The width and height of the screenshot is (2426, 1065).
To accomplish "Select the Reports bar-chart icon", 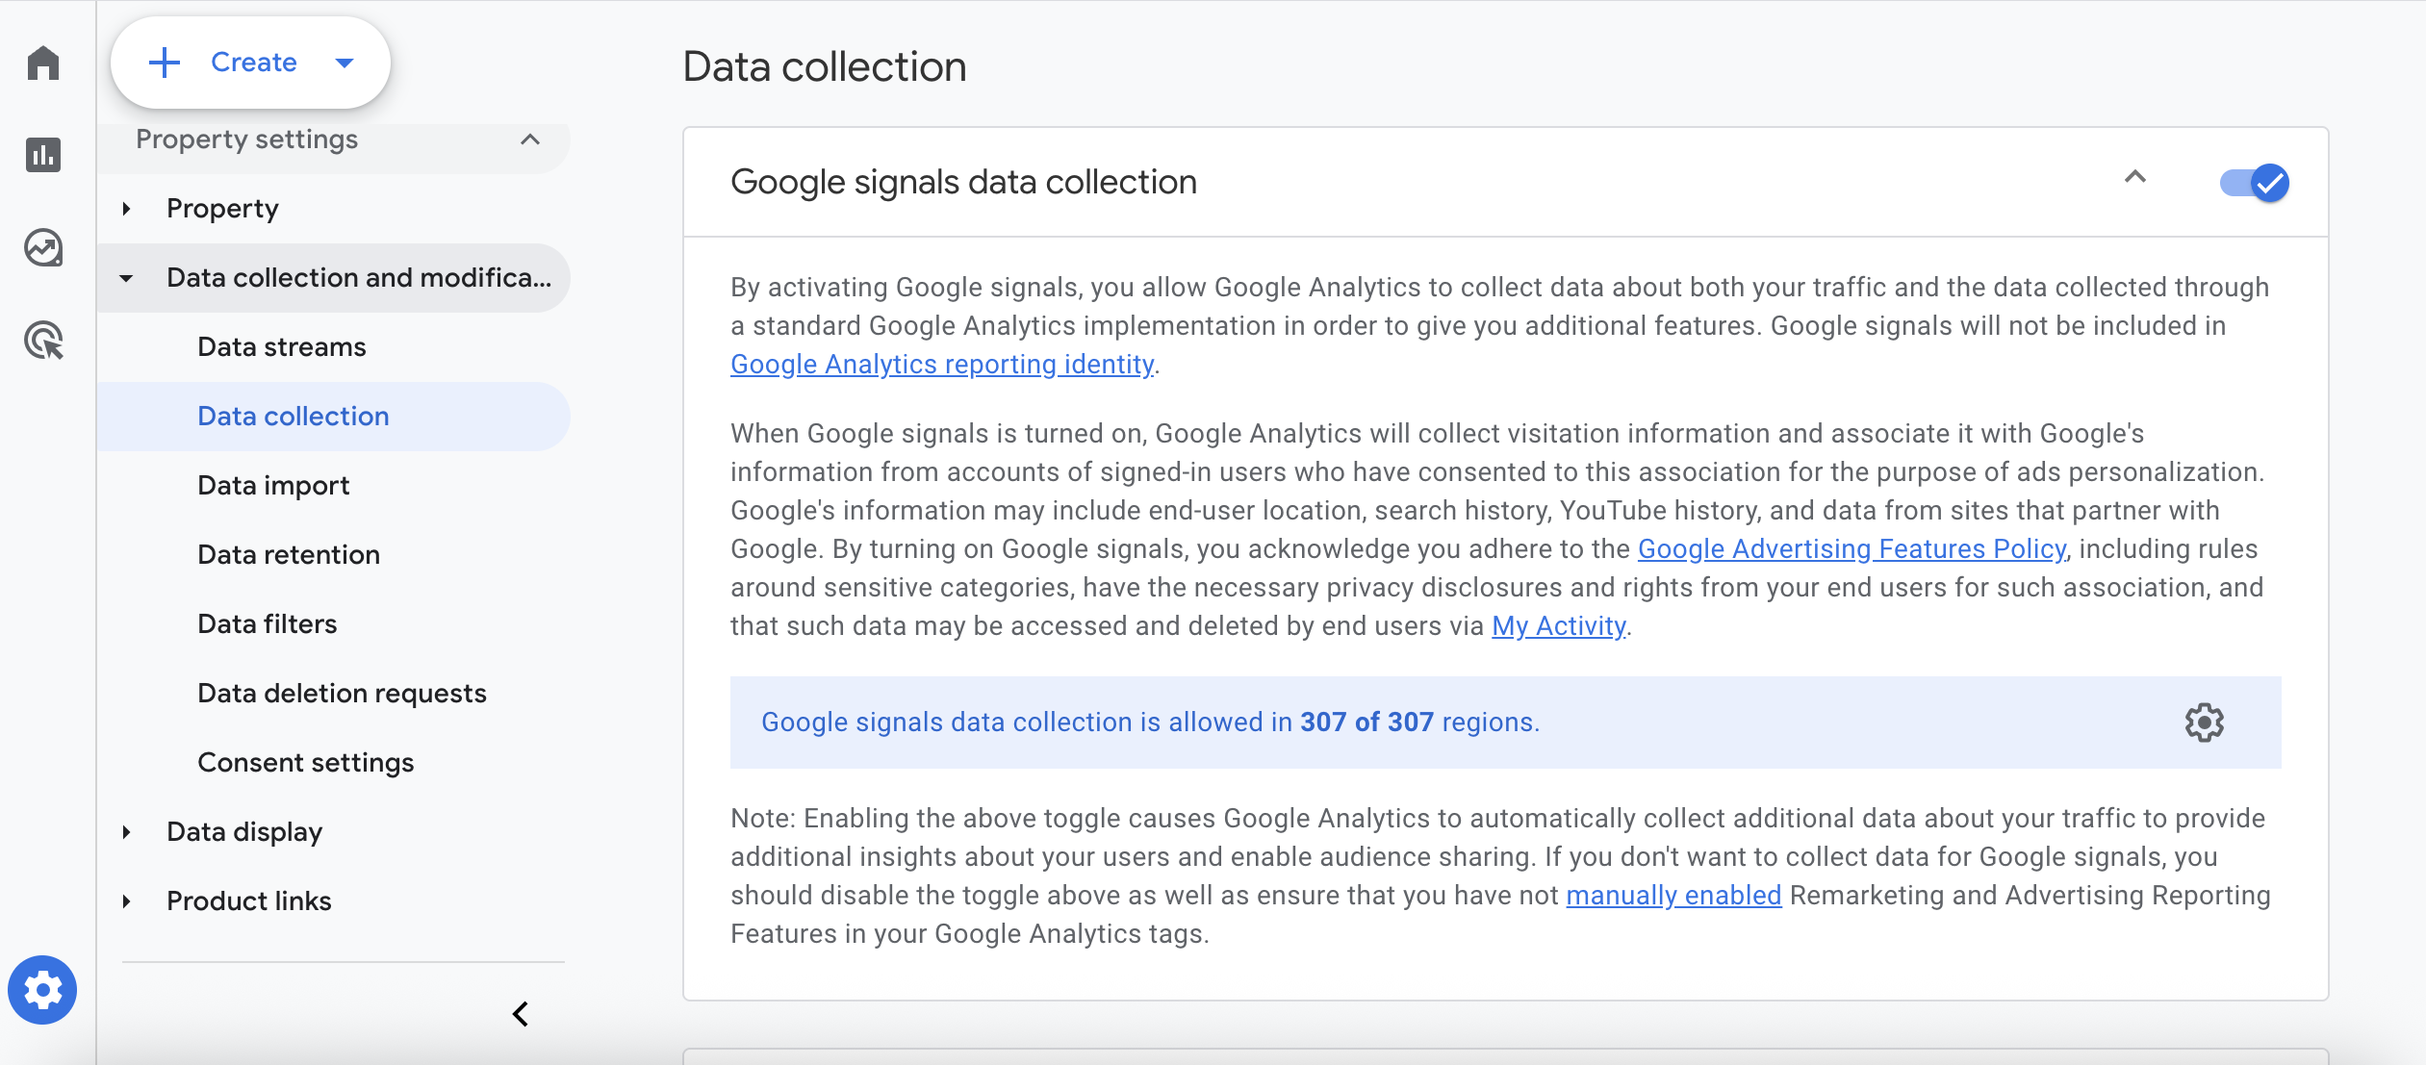I will coord(43,154).
